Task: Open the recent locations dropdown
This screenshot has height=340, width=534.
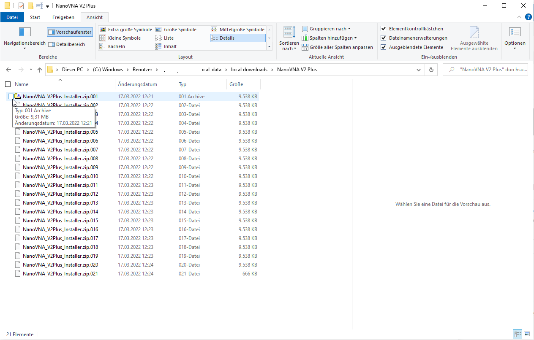Action: click(x=31, y=70)
